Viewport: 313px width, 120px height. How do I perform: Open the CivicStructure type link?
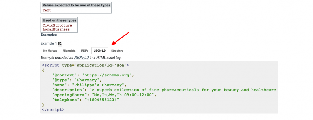point(57,26)
